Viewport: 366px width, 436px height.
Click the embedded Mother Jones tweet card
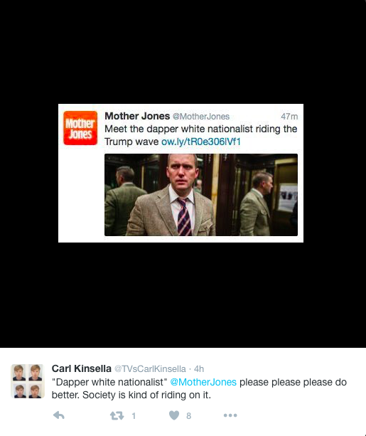pos(181,173)
